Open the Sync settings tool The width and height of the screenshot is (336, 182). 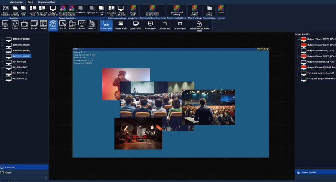(x=209, y=10)
